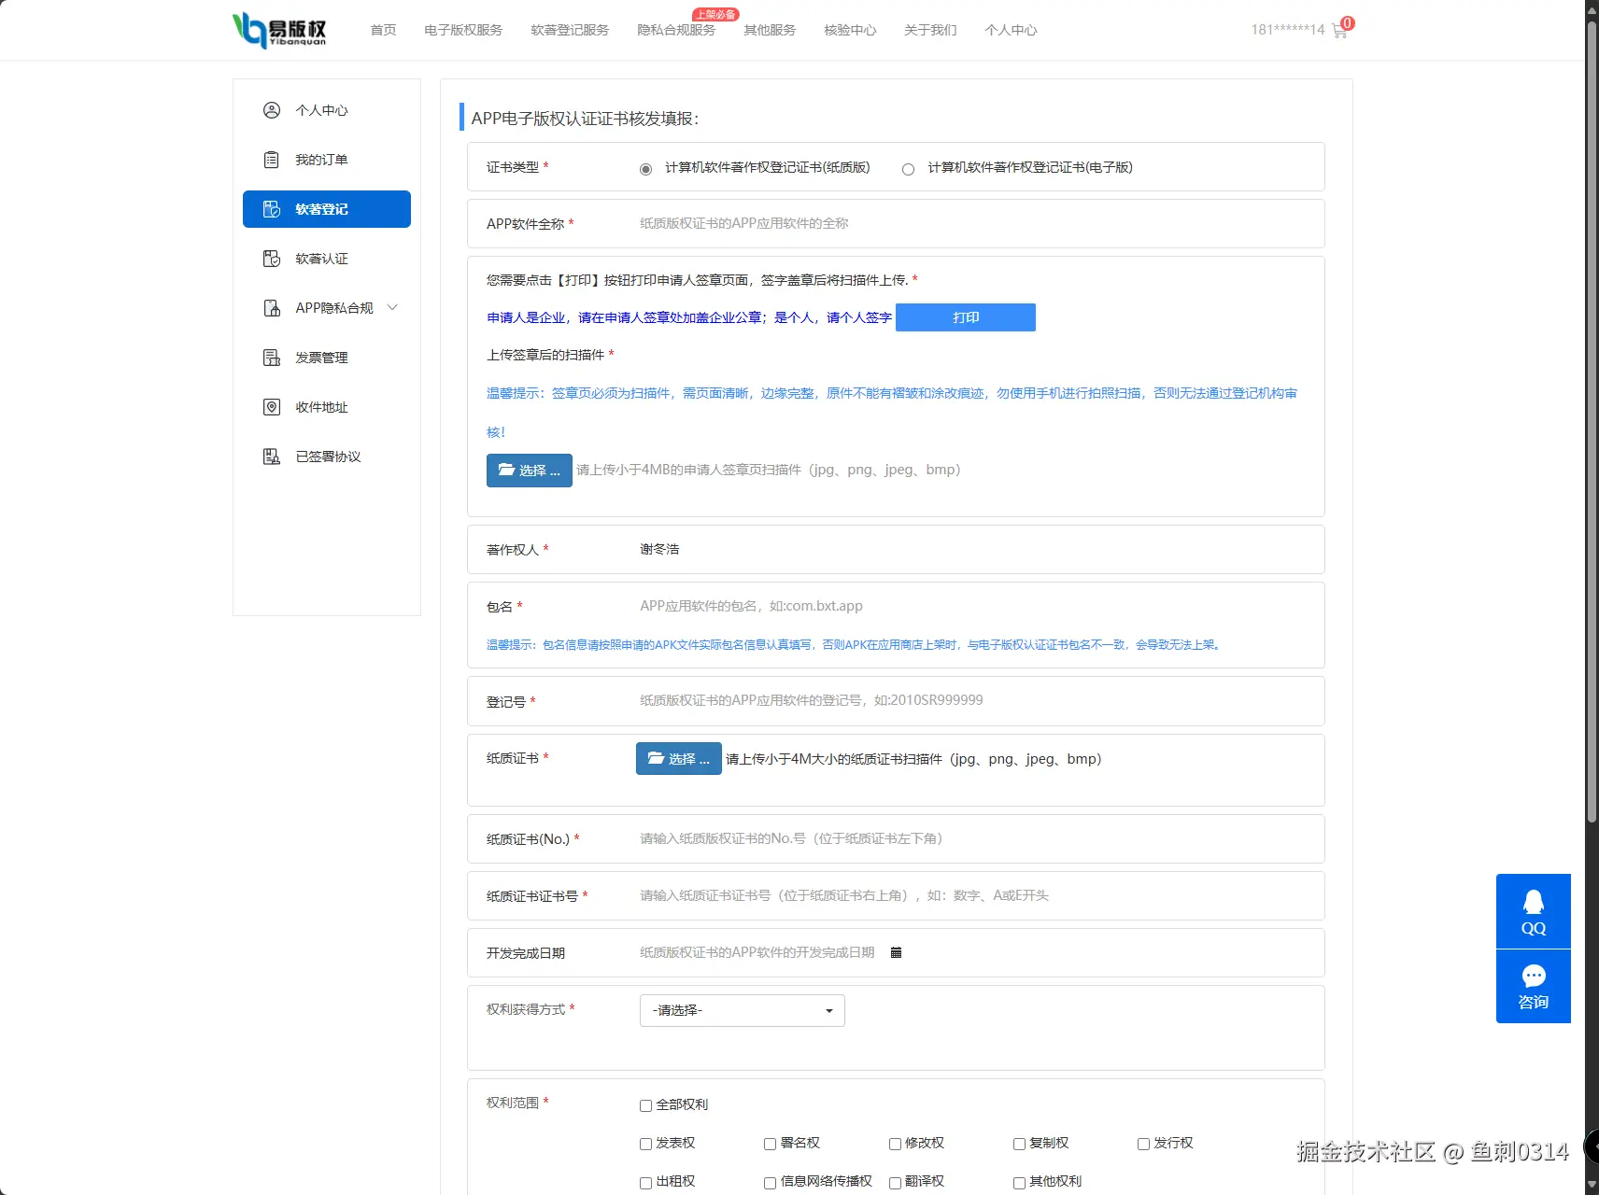This screenshot has height=1195, width=1599.
Task: Check the 全部权利 checkbox
Action: (x=645, y=1105)
